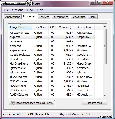Click the HyperSnap description cell
The width and height of the screenshot is (115, 119).
(x=84, y=64)
